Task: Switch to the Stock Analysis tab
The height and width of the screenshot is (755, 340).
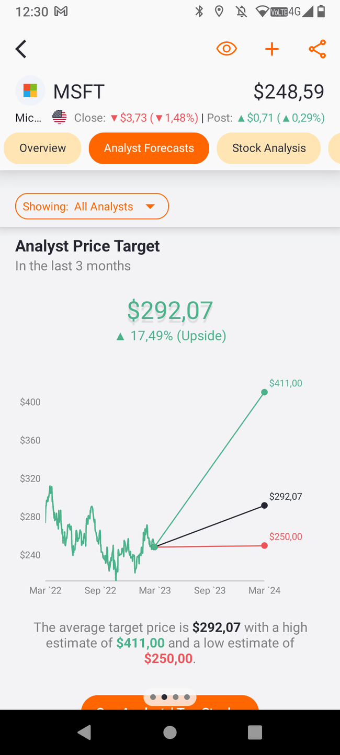Action: [x=269, y=148]
